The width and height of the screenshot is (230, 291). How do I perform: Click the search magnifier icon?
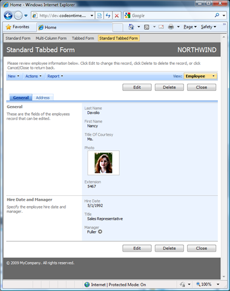point(217,15)
